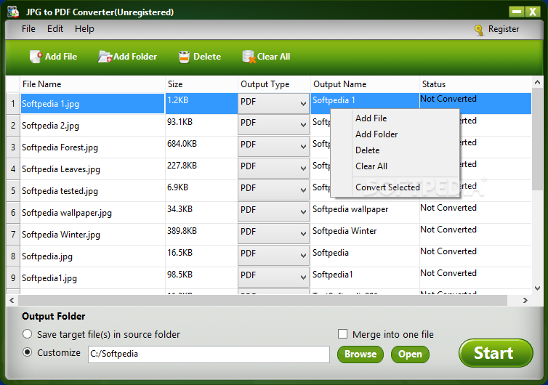Click Add Folder toolbar label
The width and height of the screenshot is (548, 385).
click(x=135, y=57)
